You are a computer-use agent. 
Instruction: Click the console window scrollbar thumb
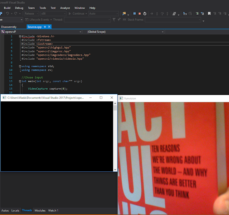[115, 108]
